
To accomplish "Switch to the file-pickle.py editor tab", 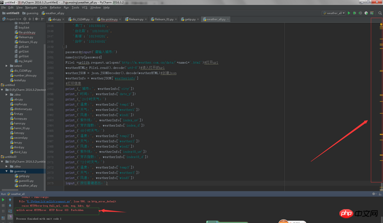I will click(x=109, y=20).
